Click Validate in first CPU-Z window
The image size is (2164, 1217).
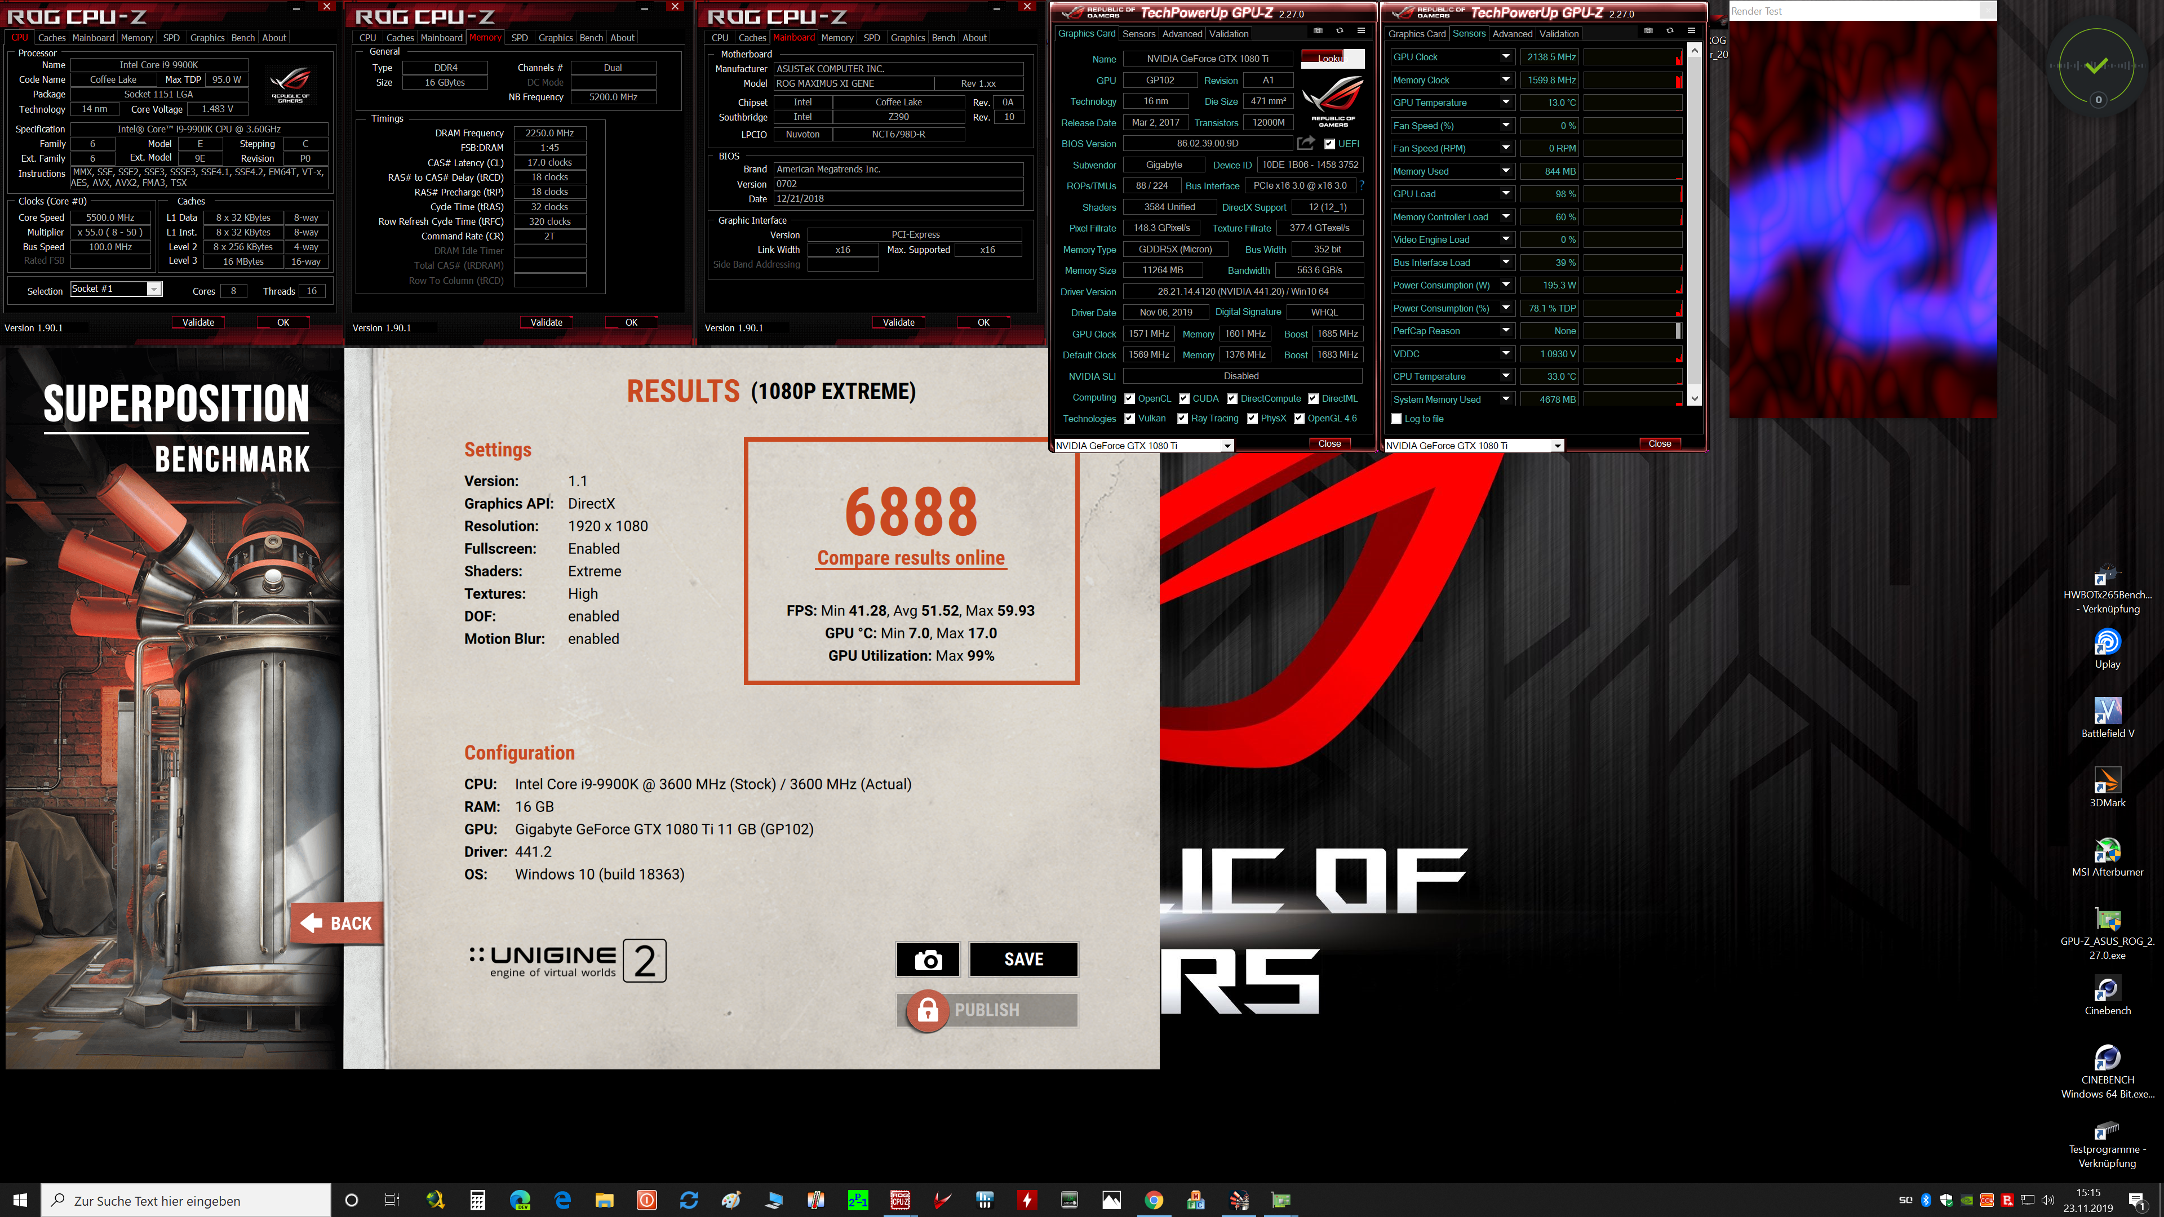click(x=198, y=322)
